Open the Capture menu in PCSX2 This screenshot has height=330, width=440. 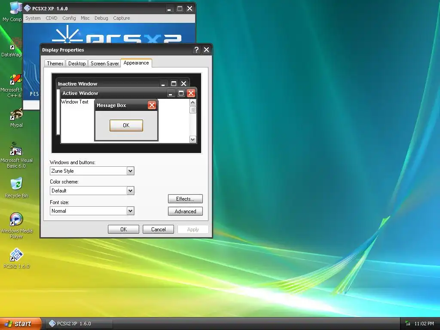pos(122,18)
